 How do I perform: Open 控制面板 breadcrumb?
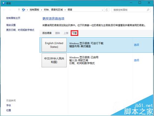click(34, 10)
